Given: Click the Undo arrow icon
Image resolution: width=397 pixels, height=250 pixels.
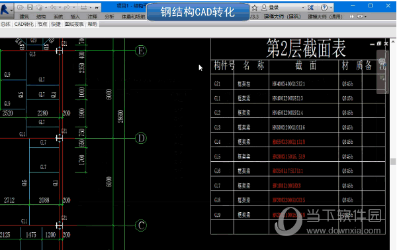Looking at the screenshot, I should [x=53, y=7].
